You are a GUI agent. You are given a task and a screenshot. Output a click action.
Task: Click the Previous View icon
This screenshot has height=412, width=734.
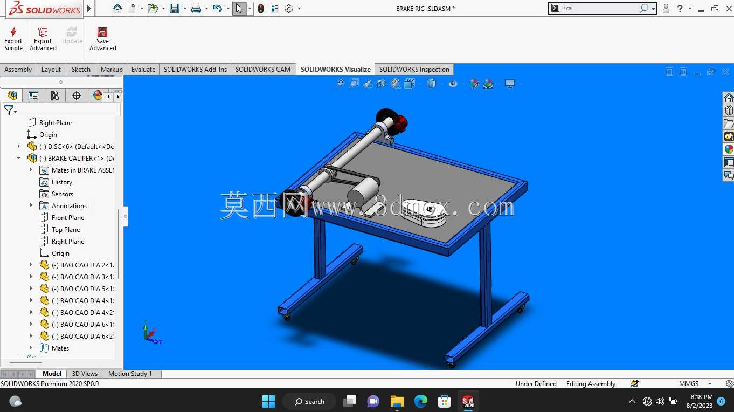tap(368, 84)
